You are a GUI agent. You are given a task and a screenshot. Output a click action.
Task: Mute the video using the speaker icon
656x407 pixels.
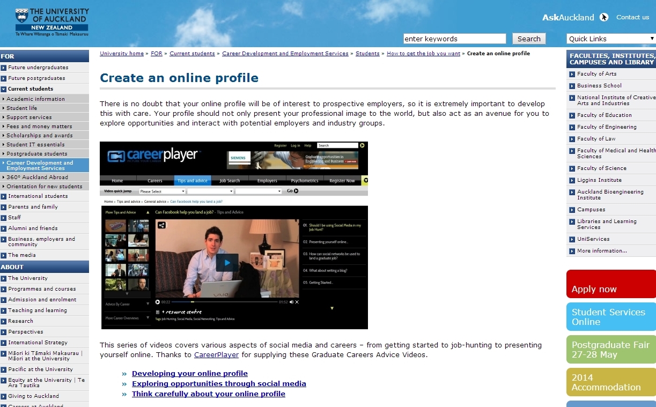[x=291, y=302]
